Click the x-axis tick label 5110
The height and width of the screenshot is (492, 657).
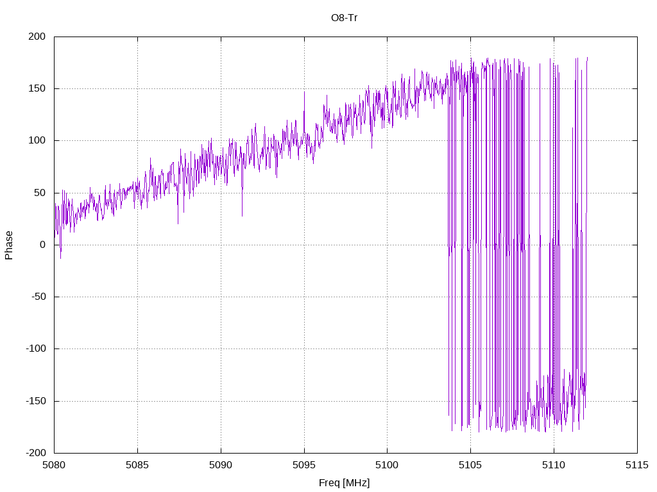[554, 465]
